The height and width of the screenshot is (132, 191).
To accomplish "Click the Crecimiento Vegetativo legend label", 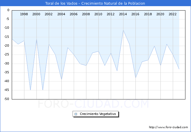I will click(x=98, y=114).
